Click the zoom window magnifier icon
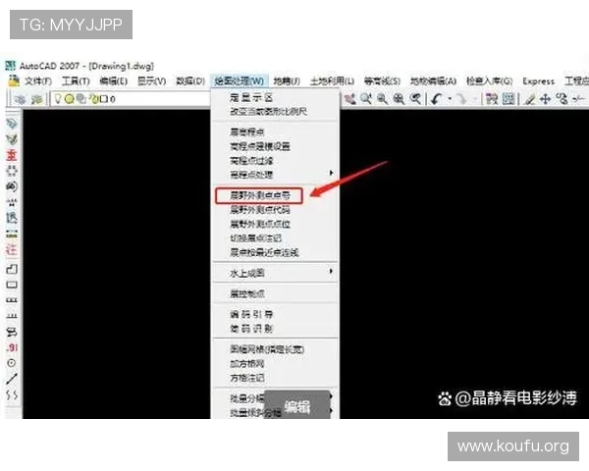The height and width of the screenshot is (471, 589). (382, 99)
